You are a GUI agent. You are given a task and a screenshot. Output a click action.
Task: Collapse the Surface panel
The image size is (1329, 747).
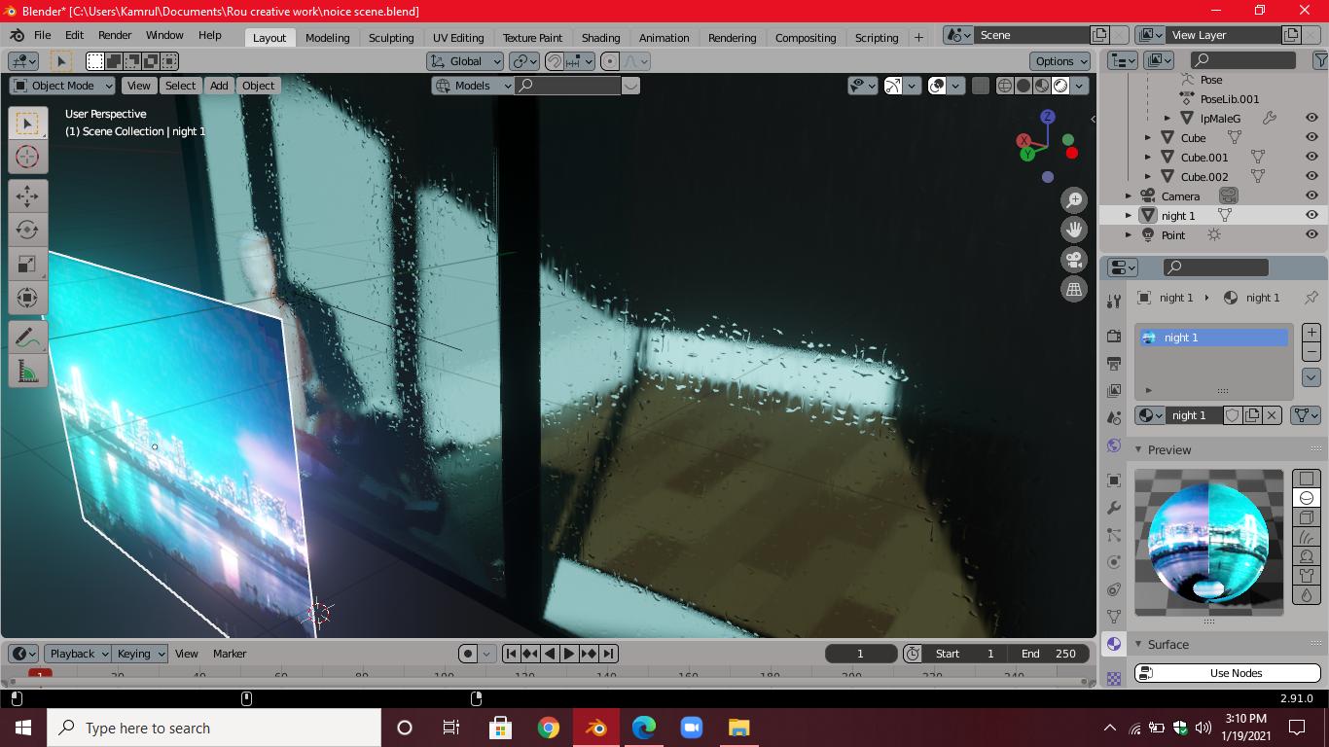click(1138, 645)
